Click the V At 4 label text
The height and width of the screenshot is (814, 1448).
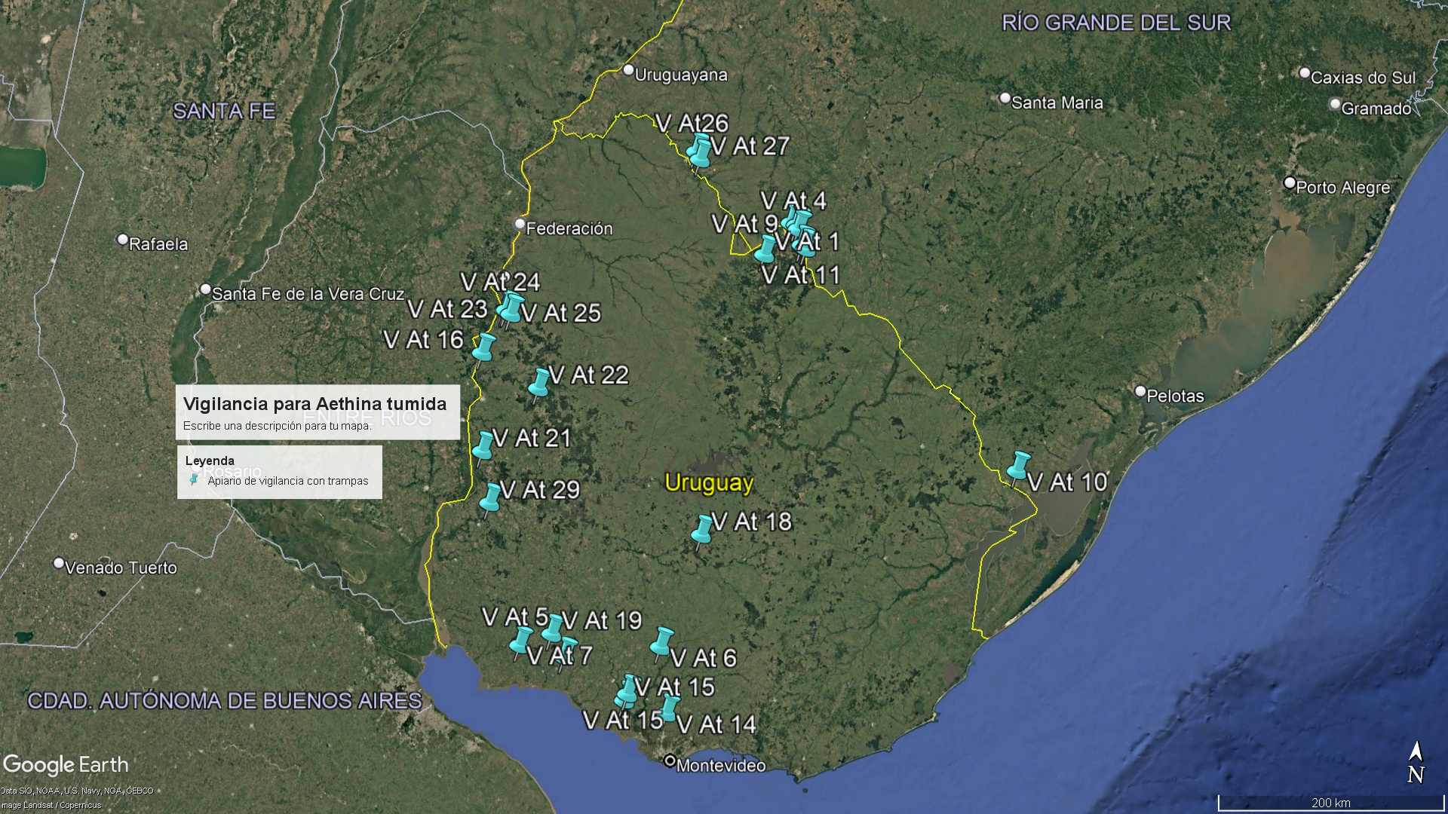tap(793, 200)
